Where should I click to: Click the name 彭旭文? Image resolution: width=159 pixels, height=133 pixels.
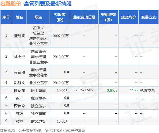[x=19, y=83]
